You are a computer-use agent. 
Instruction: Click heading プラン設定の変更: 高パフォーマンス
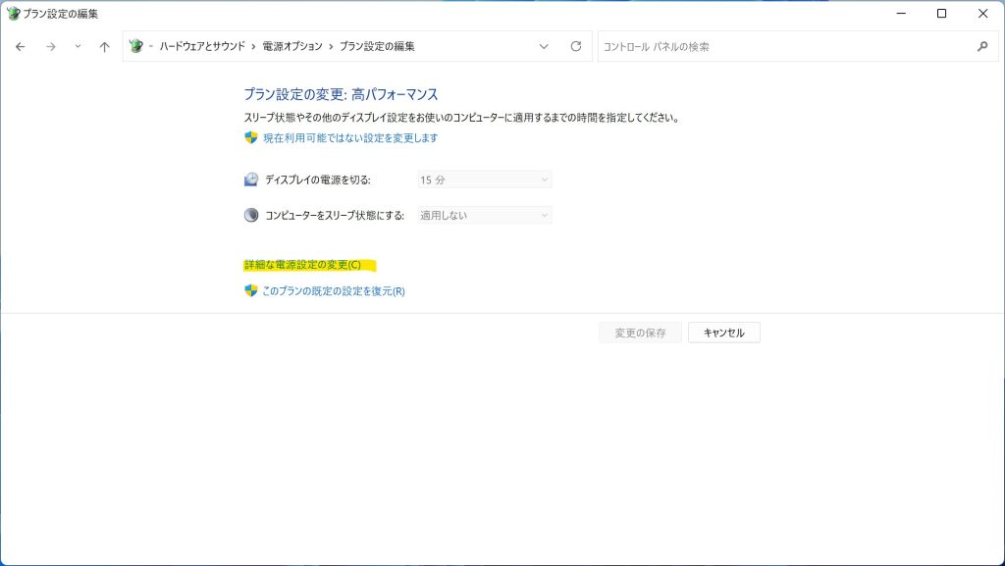(341, 94)
